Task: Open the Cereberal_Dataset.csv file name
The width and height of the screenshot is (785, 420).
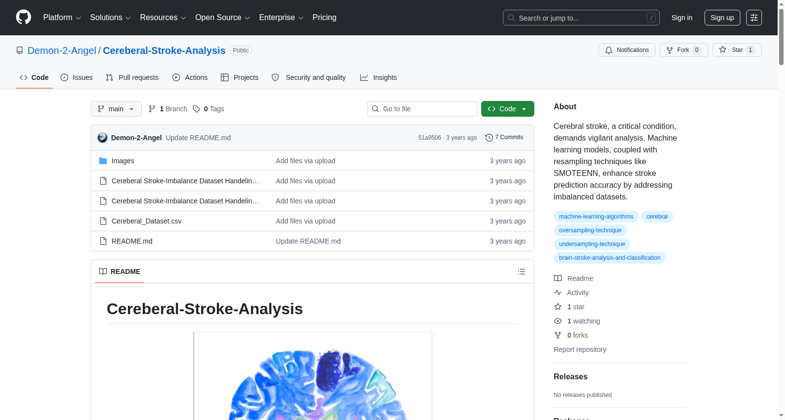Action: [147, 221]
